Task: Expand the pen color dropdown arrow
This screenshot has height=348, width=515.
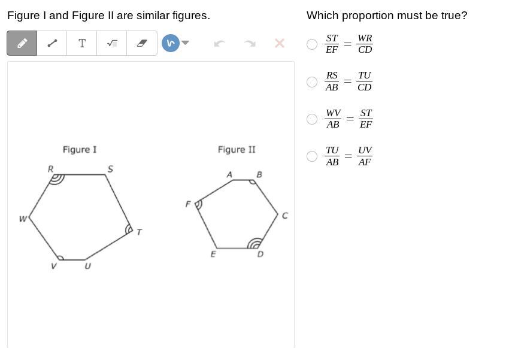Action: coord(186,43)
